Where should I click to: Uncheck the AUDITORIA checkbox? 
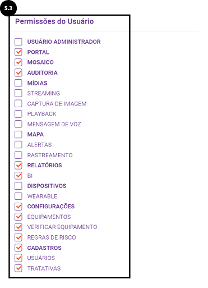point(19,72)
